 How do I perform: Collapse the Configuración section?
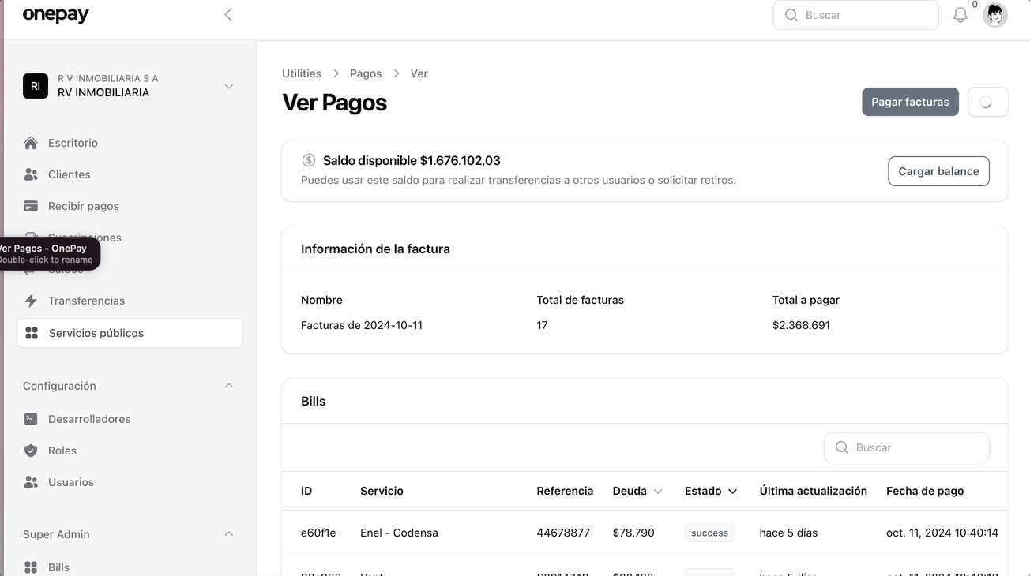coord(229,386)
